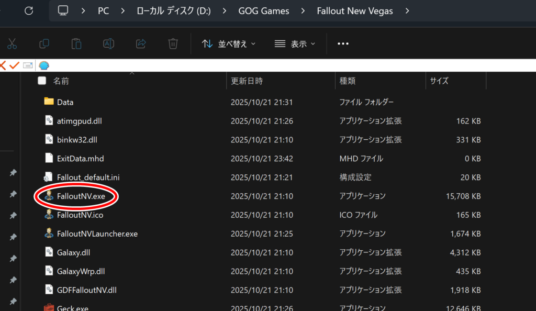Sort files by 更新日時 column header
Image resolution: width=536 pixels, height=311 pixels.
point(247,81)
